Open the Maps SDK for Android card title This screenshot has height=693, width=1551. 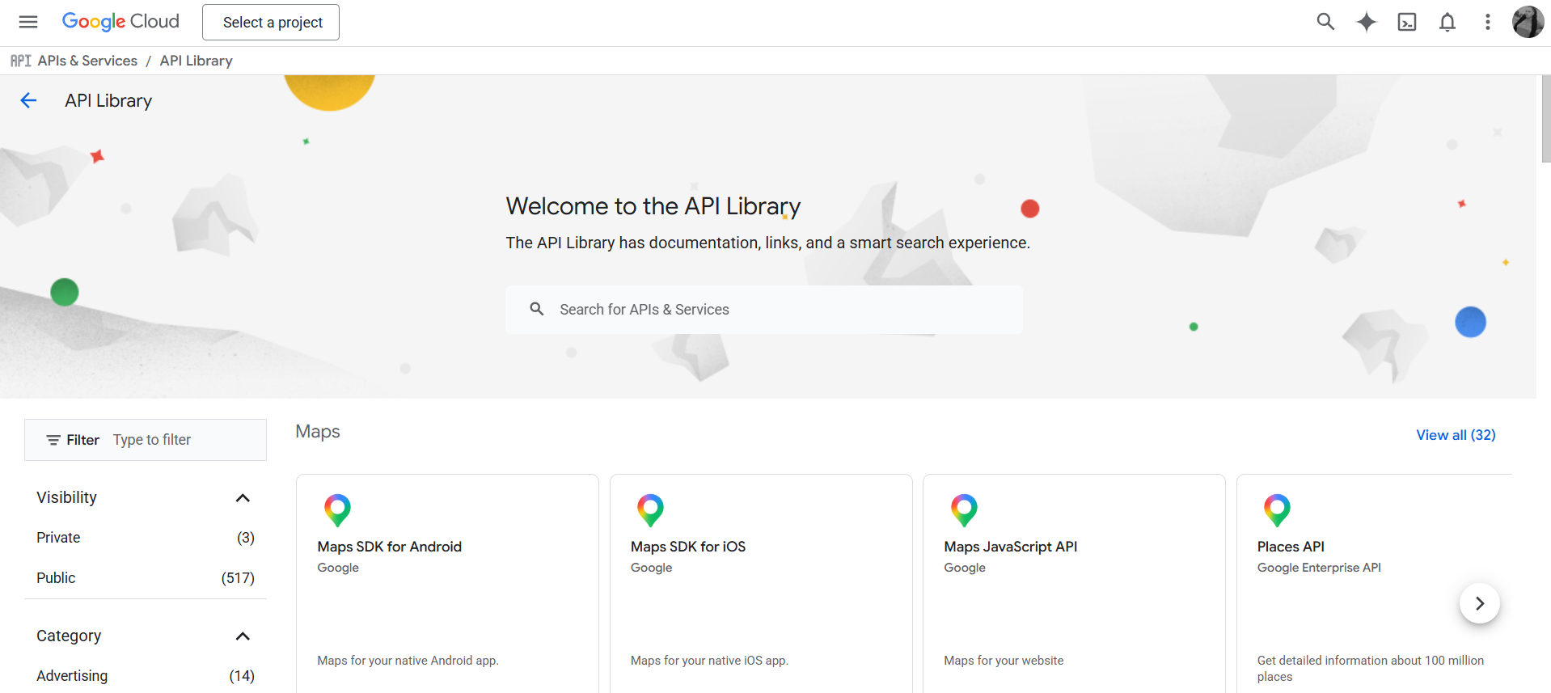pyautogui.click(x=389, y=547)
